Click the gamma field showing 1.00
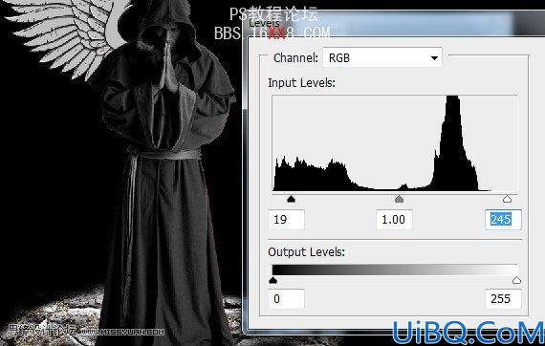545x346 pixels. point(394,220)
